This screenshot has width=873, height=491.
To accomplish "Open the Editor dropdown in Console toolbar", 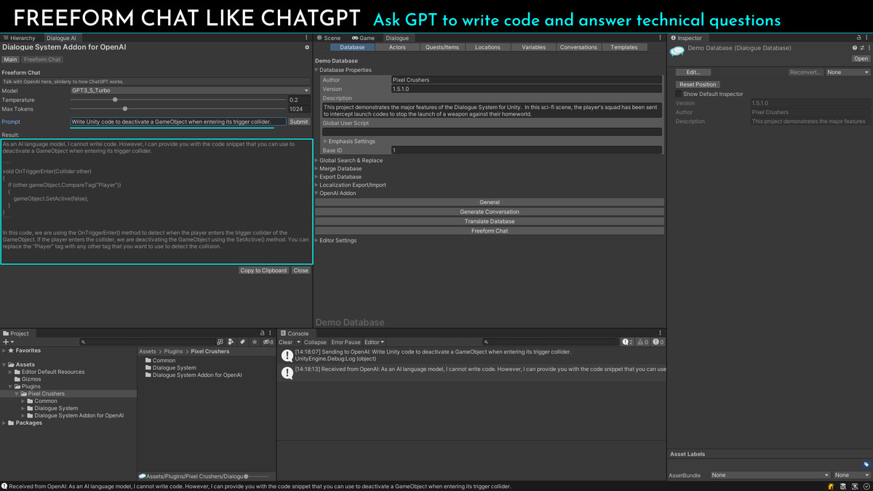I will click(x=374, y=342).
